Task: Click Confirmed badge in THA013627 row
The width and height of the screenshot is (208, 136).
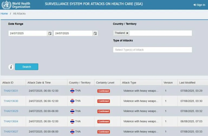Action: pyautogui.click(x=104, y=132)
